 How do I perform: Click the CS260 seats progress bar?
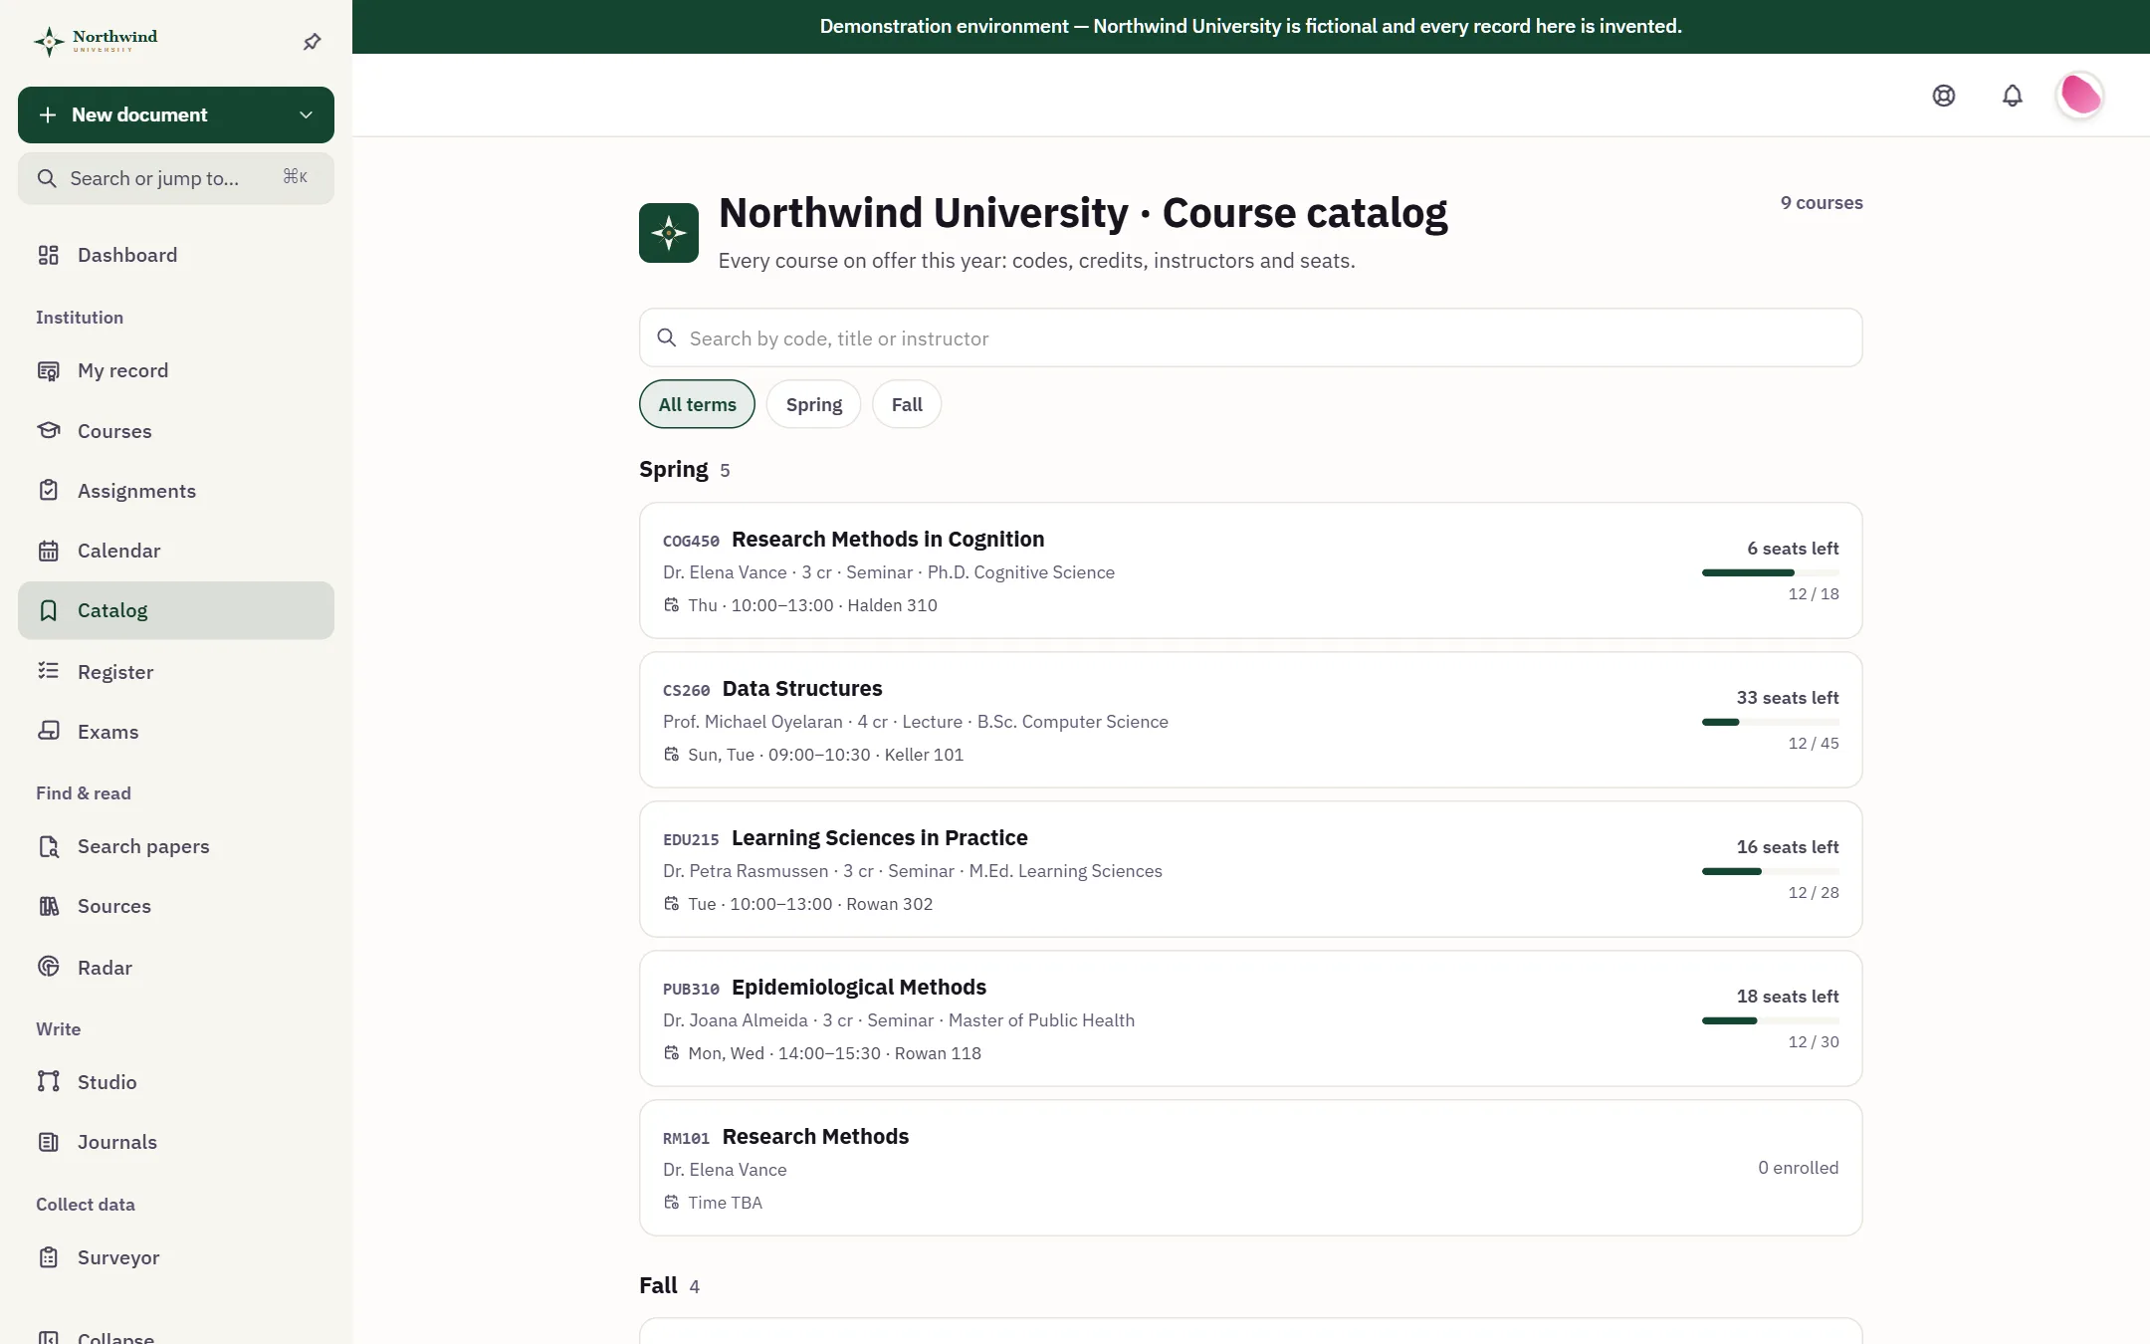coord(1771,722)
